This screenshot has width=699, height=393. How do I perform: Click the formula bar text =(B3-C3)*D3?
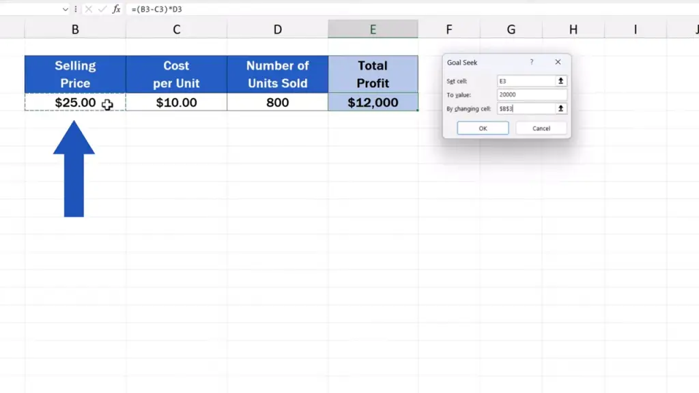[x=157, y=9]
